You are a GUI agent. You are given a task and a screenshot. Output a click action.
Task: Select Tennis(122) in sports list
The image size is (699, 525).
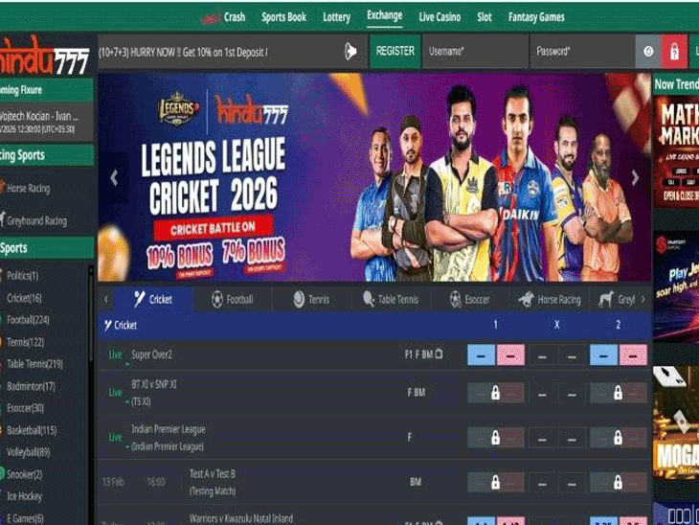tap(25, 342)
